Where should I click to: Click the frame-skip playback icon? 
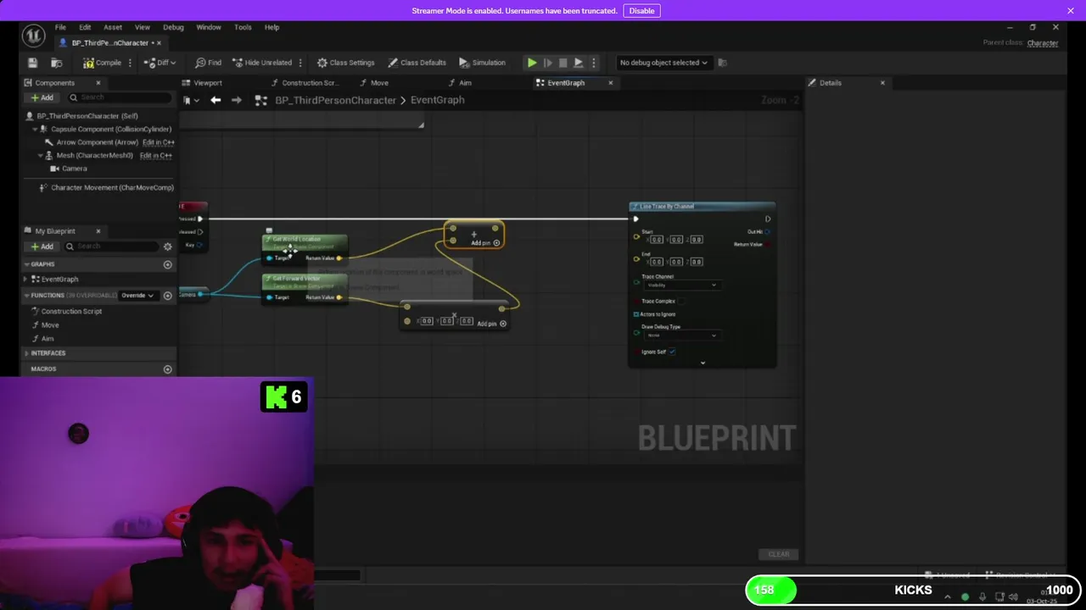coord(547,63)
